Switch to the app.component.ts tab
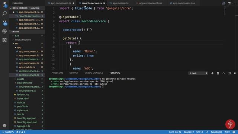This screenshot has width=238, height=134. (61, 3)
